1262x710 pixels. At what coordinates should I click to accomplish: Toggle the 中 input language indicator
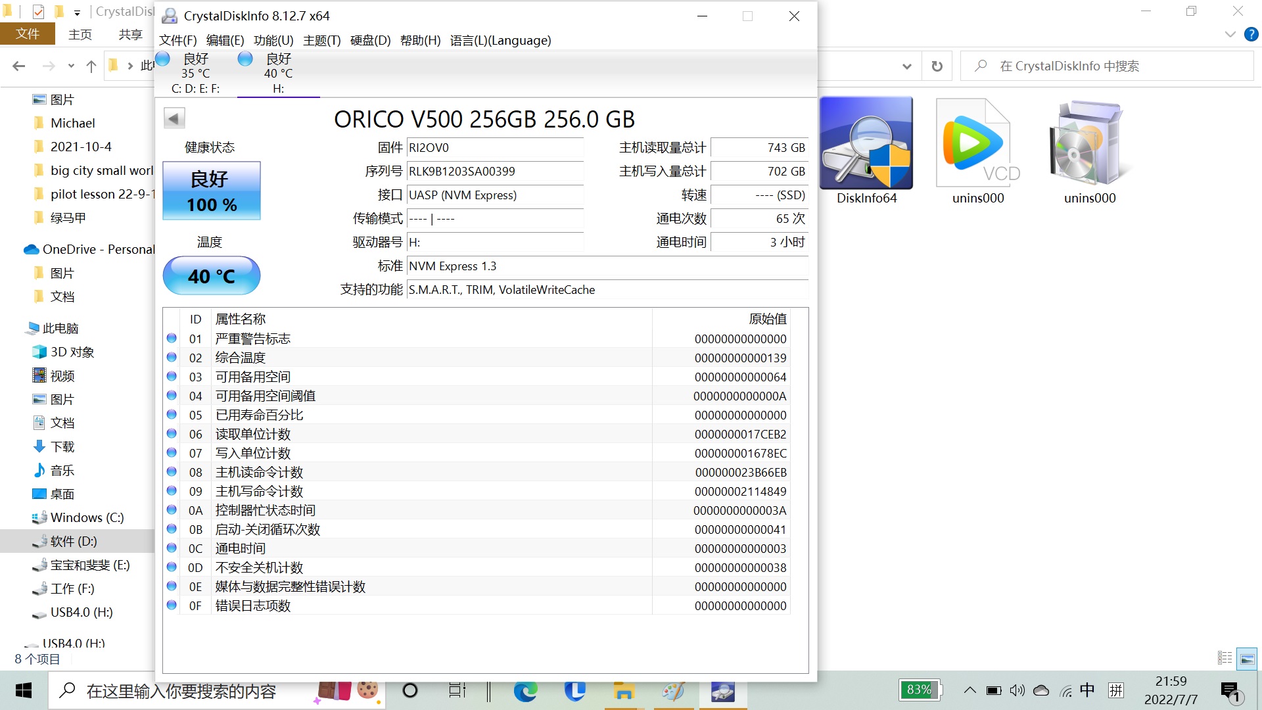1087,690
